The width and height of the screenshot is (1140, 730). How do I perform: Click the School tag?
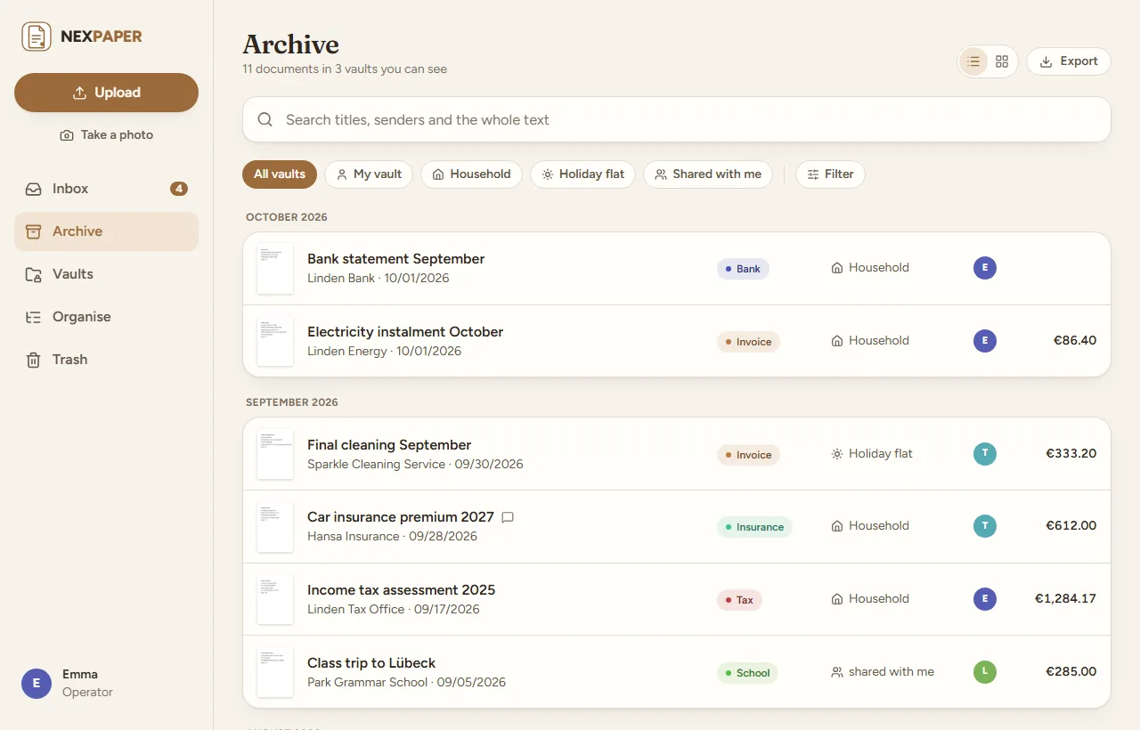tap(747, 673)
